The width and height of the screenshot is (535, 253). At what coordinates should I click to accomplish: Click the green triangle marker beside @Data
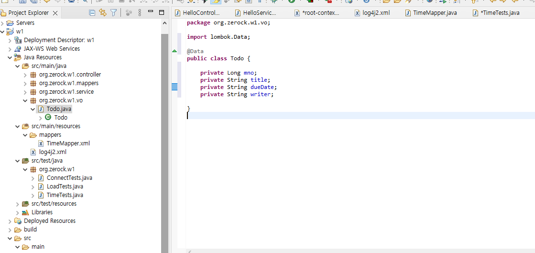(175, 51)
